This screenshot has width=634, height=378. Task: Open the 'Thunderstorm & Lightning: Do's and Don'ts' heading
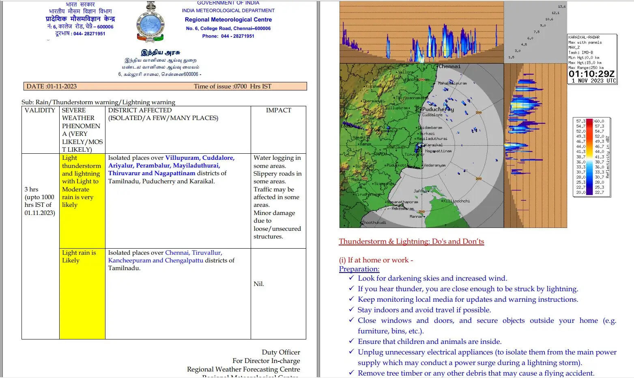pyautogui.click(x=411, y=241)
